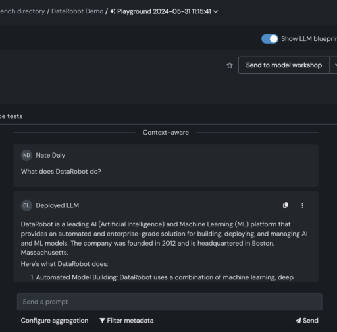This screenshot has height=332, width=337.
Task: Click the star favorite icon
Action: 230,65
